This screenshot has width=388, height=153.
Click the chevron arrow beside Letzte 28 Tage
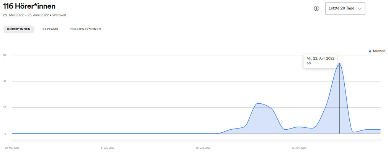point(360,8)
